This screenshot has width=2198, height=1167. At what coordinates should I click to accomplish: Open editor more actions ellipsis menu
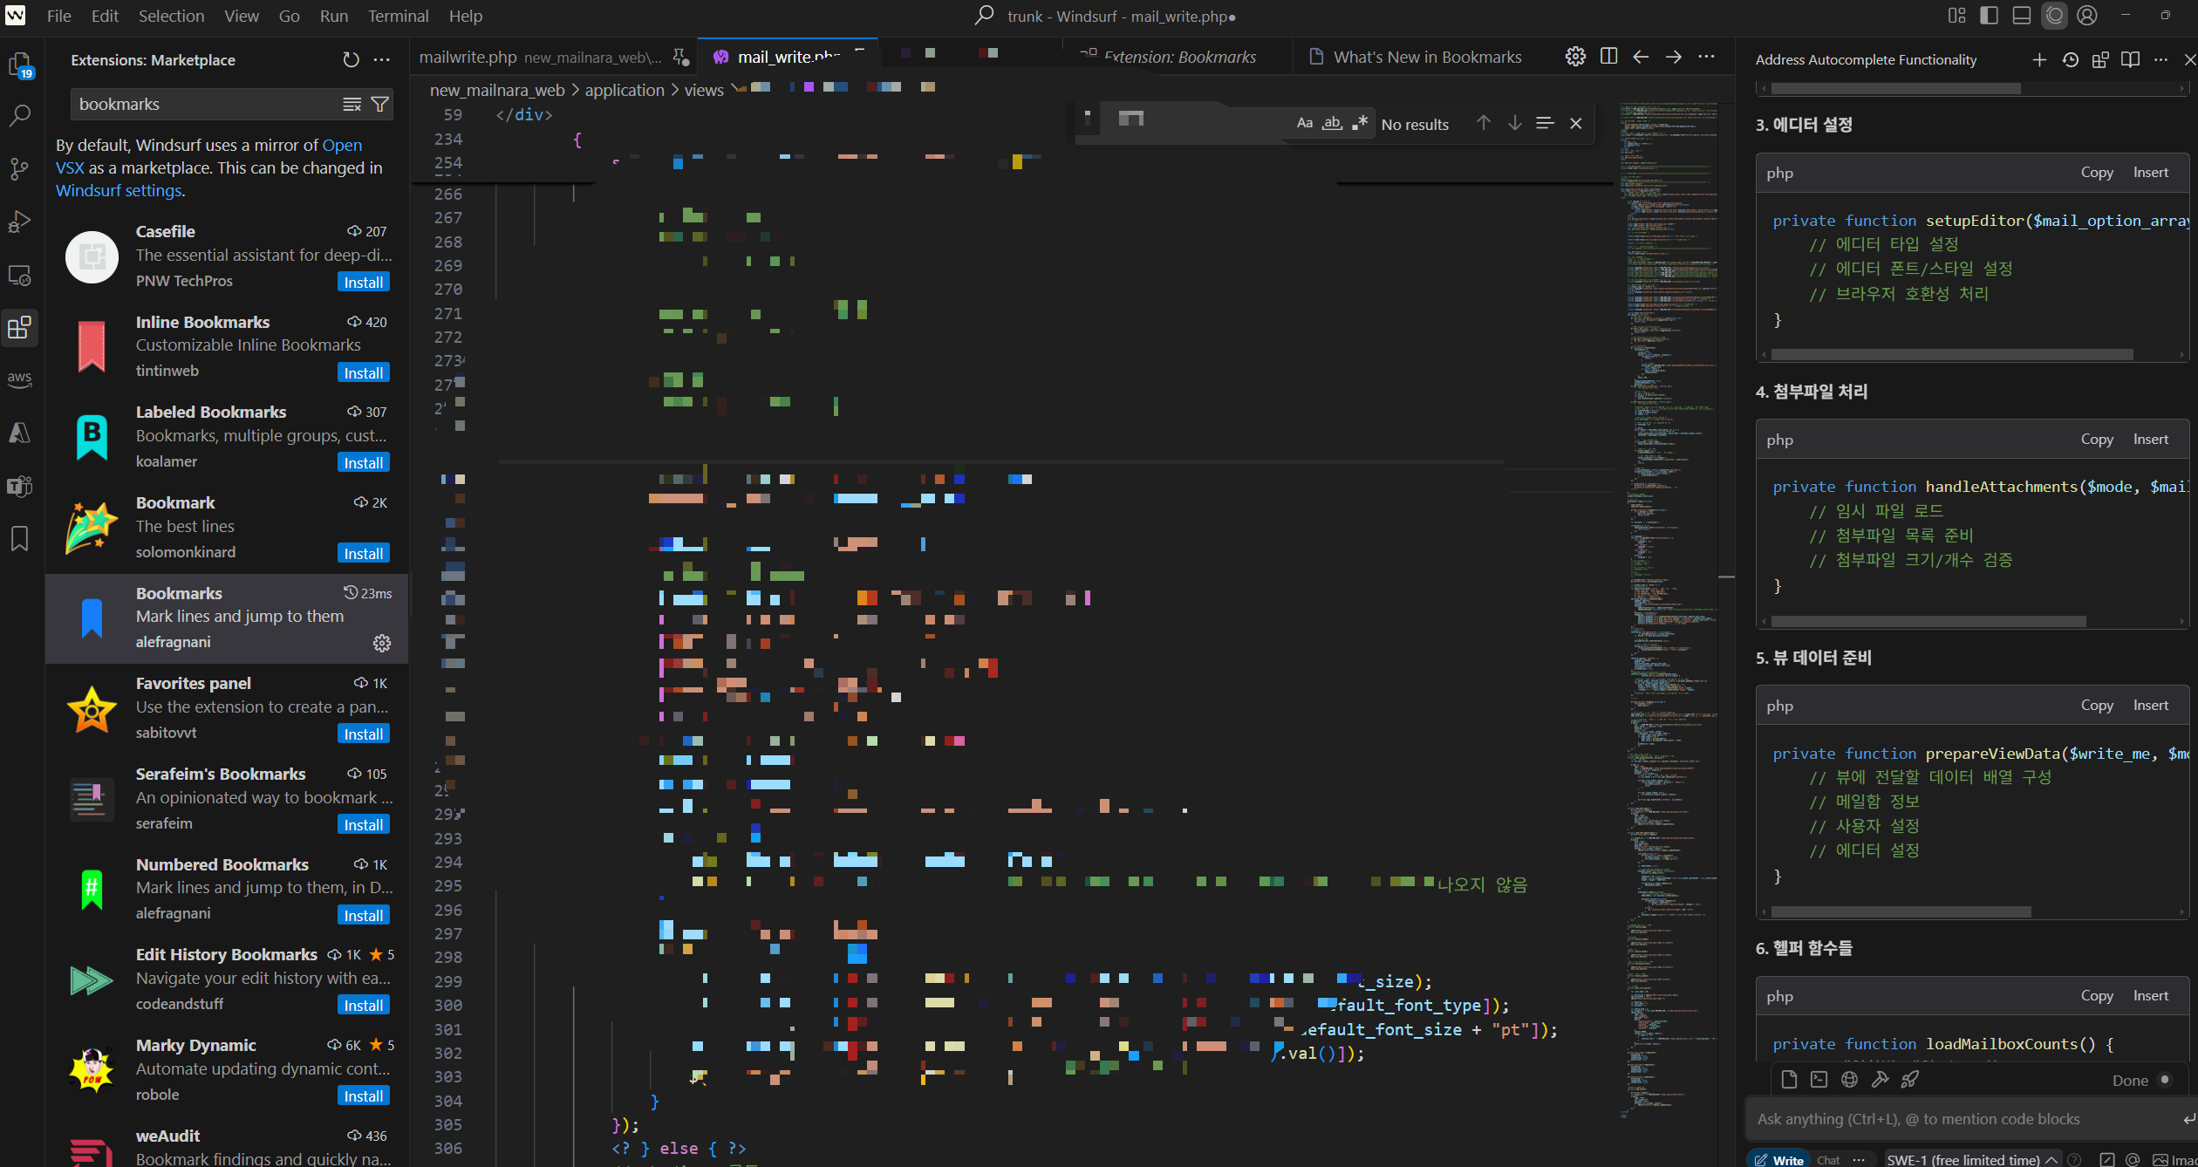coord(1706,57)
